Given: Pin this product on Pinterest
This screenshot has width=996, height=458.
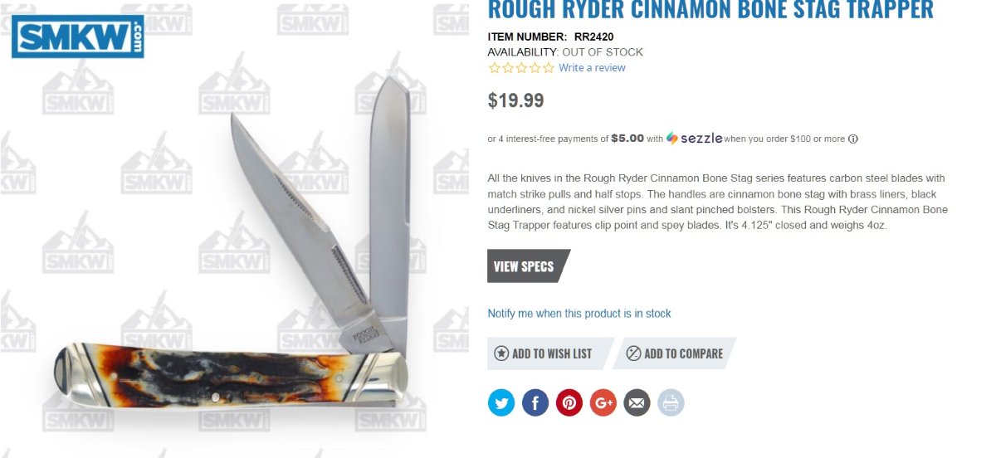Looking at the screenshot, I should 569,403.
